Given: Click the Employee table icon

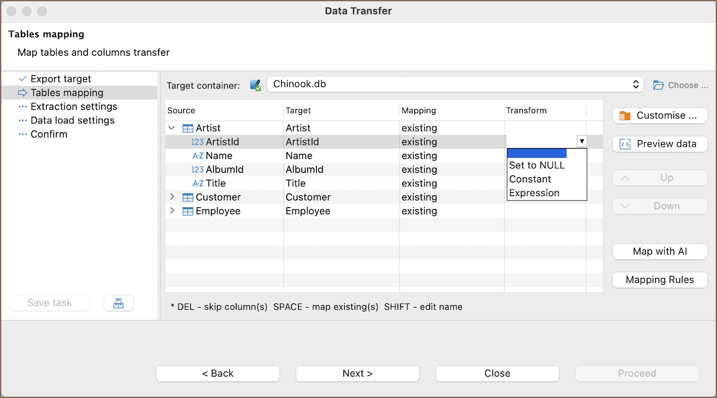Looking at the screenshot, I should point(188,211).
